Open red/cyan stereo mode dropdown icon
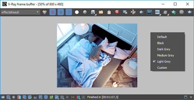 (x=78, y=97)
